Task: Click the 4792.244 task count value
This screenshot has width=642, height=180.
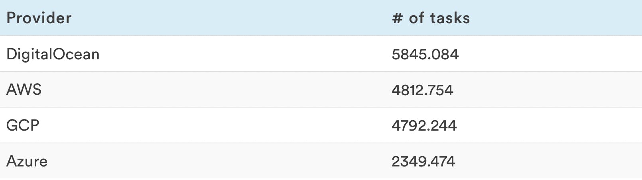Action: (424, 126)
